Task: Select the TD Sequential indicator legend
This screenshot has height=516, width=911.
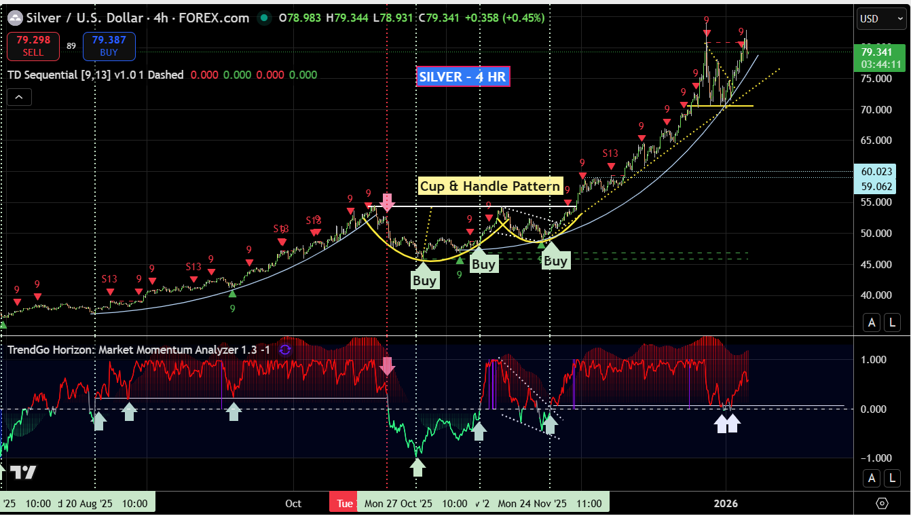Action: (x=95, y=75)
